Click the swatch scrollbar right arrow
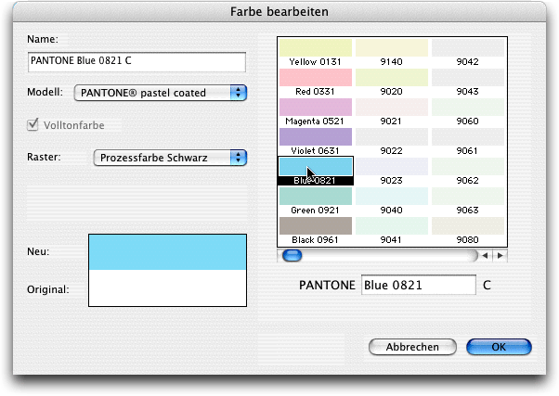This screenshot has height=396, width=559. tap(500, 255)
